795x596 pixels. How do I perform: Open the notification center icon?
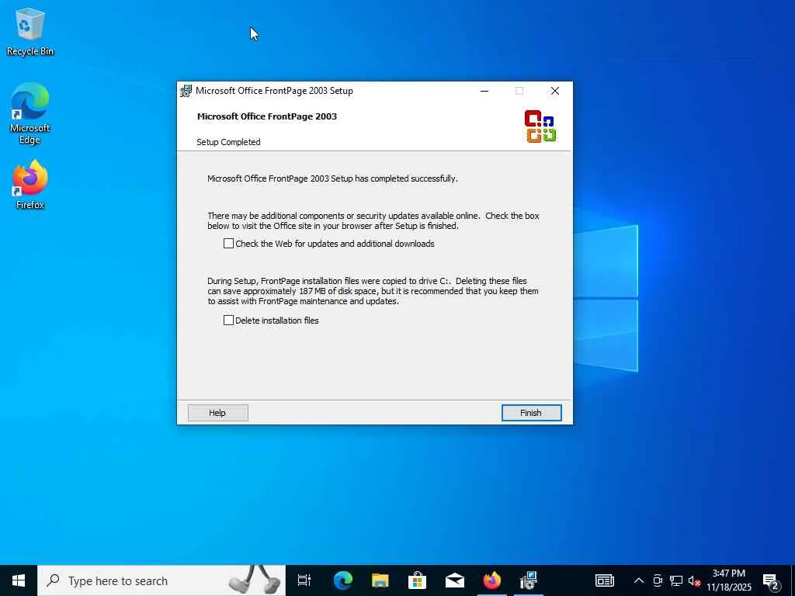pyautogui.click(x=771, y=580)
